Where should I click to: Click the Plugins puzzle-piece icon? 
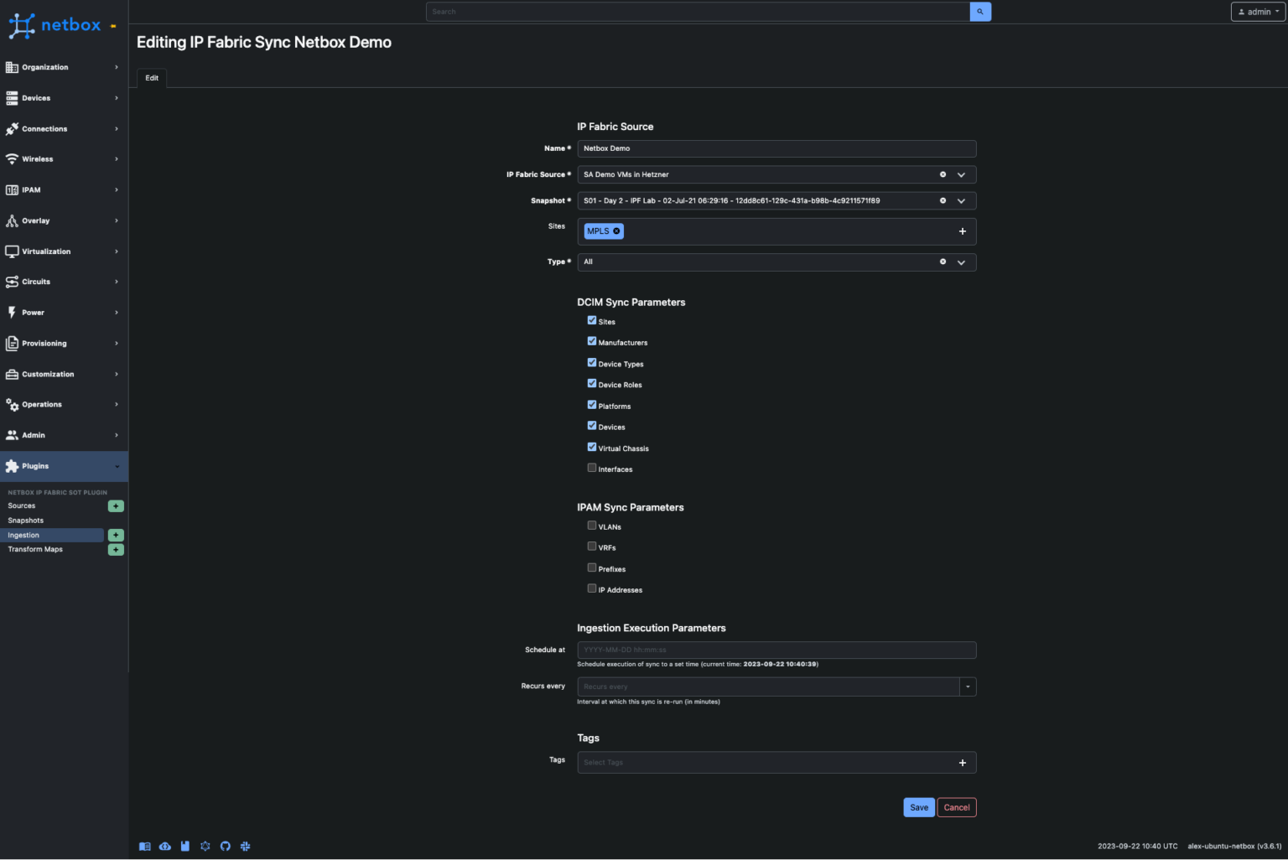coord(13,466)
